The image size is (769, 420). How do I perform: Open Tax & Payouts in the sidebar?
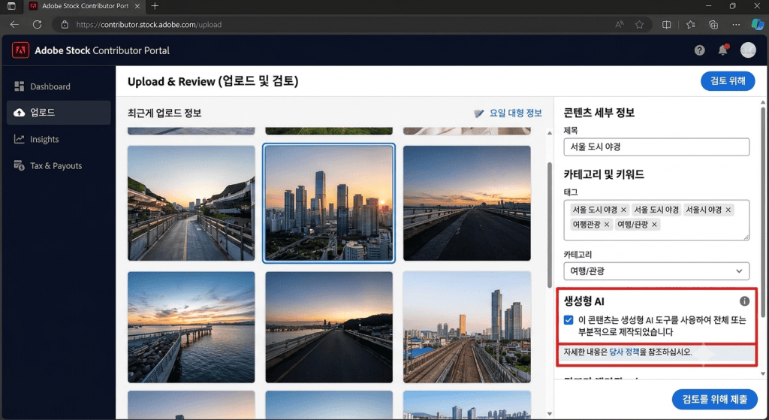pos(59,165)
